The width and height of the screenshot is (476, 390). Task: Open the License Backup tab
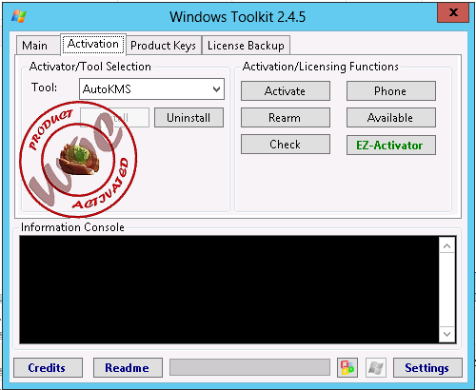point(246,46)
